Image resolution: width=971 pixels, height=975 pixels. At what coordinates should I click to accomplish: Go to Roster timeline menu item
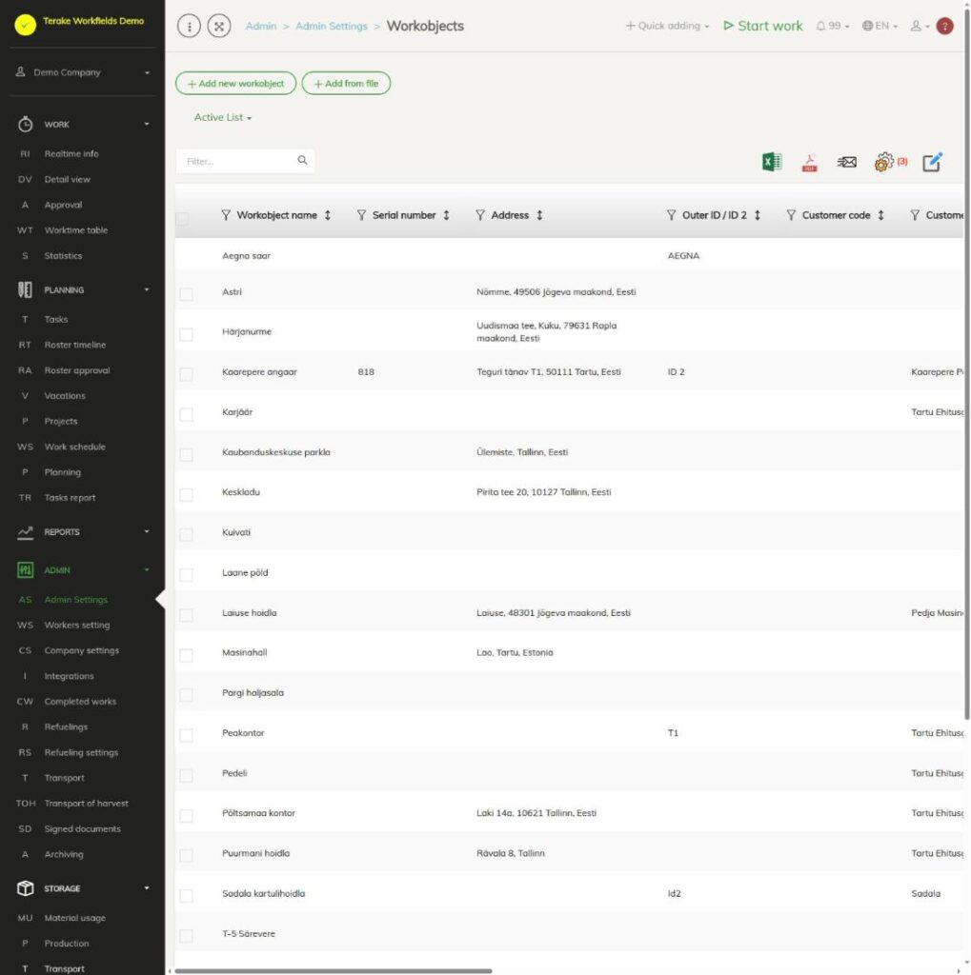point(74,345)
